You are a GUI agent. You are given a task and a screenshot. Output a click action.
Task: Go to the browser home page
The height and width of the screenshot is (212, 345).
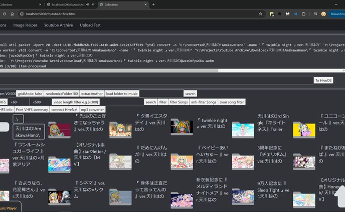point(13,14)
